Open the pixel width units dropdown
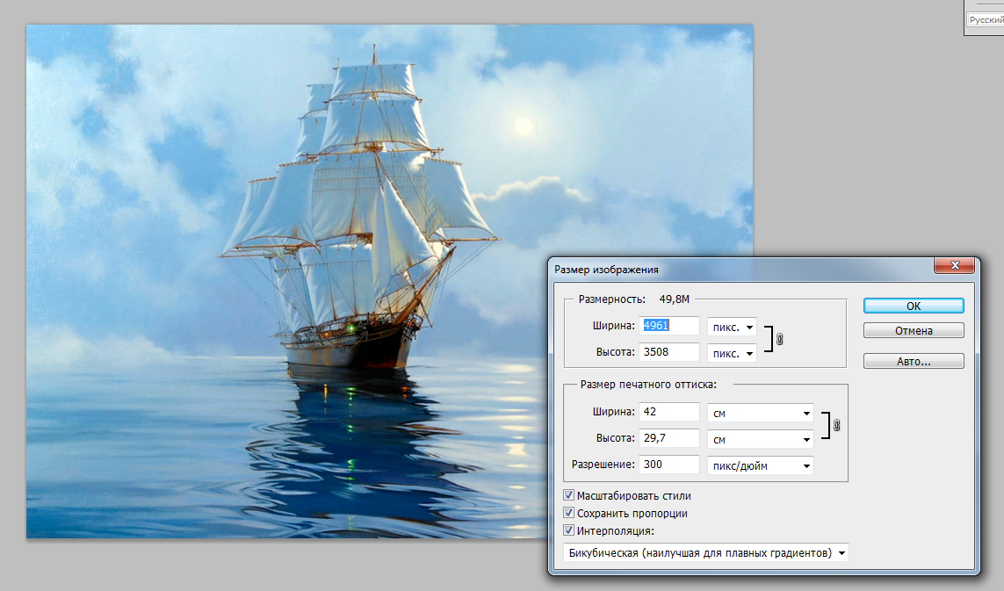Image resolution: width=1004 pixels, height=591 pixels. [732, 328]
